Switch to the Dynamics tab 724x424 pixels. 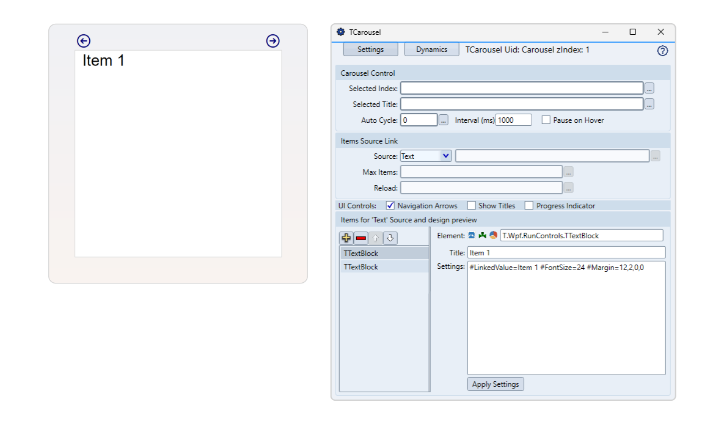pos(432,49)
